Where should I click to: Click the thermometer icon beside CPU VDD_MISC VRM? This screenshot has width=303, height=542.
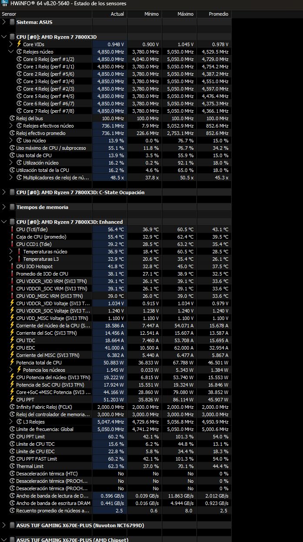tap(12, 296)
